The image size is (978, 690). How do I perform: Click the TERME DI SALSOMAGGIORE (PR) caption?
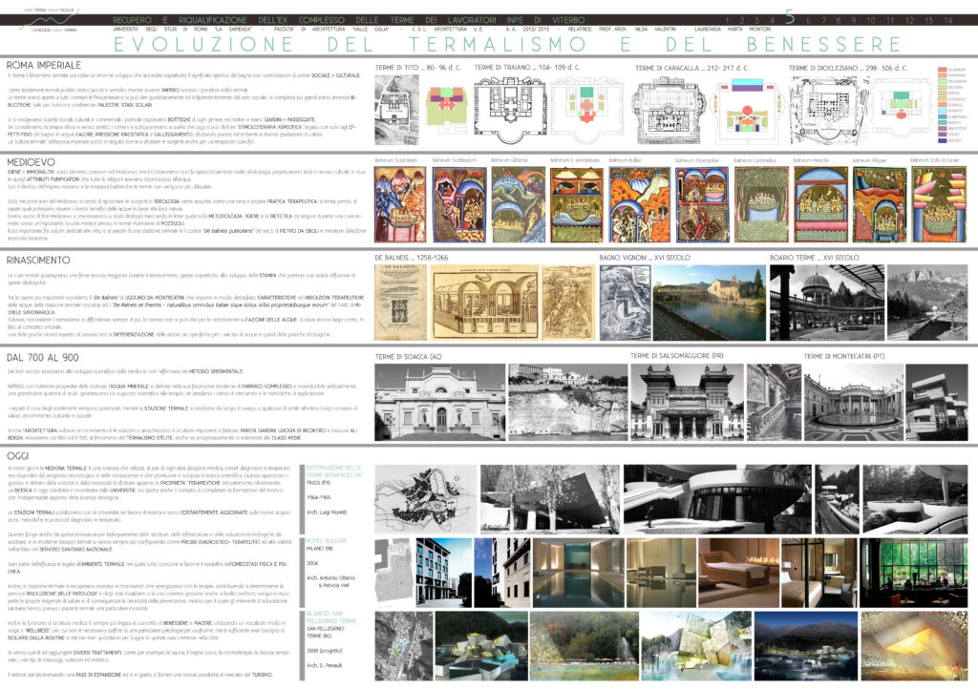click(677, 356)
